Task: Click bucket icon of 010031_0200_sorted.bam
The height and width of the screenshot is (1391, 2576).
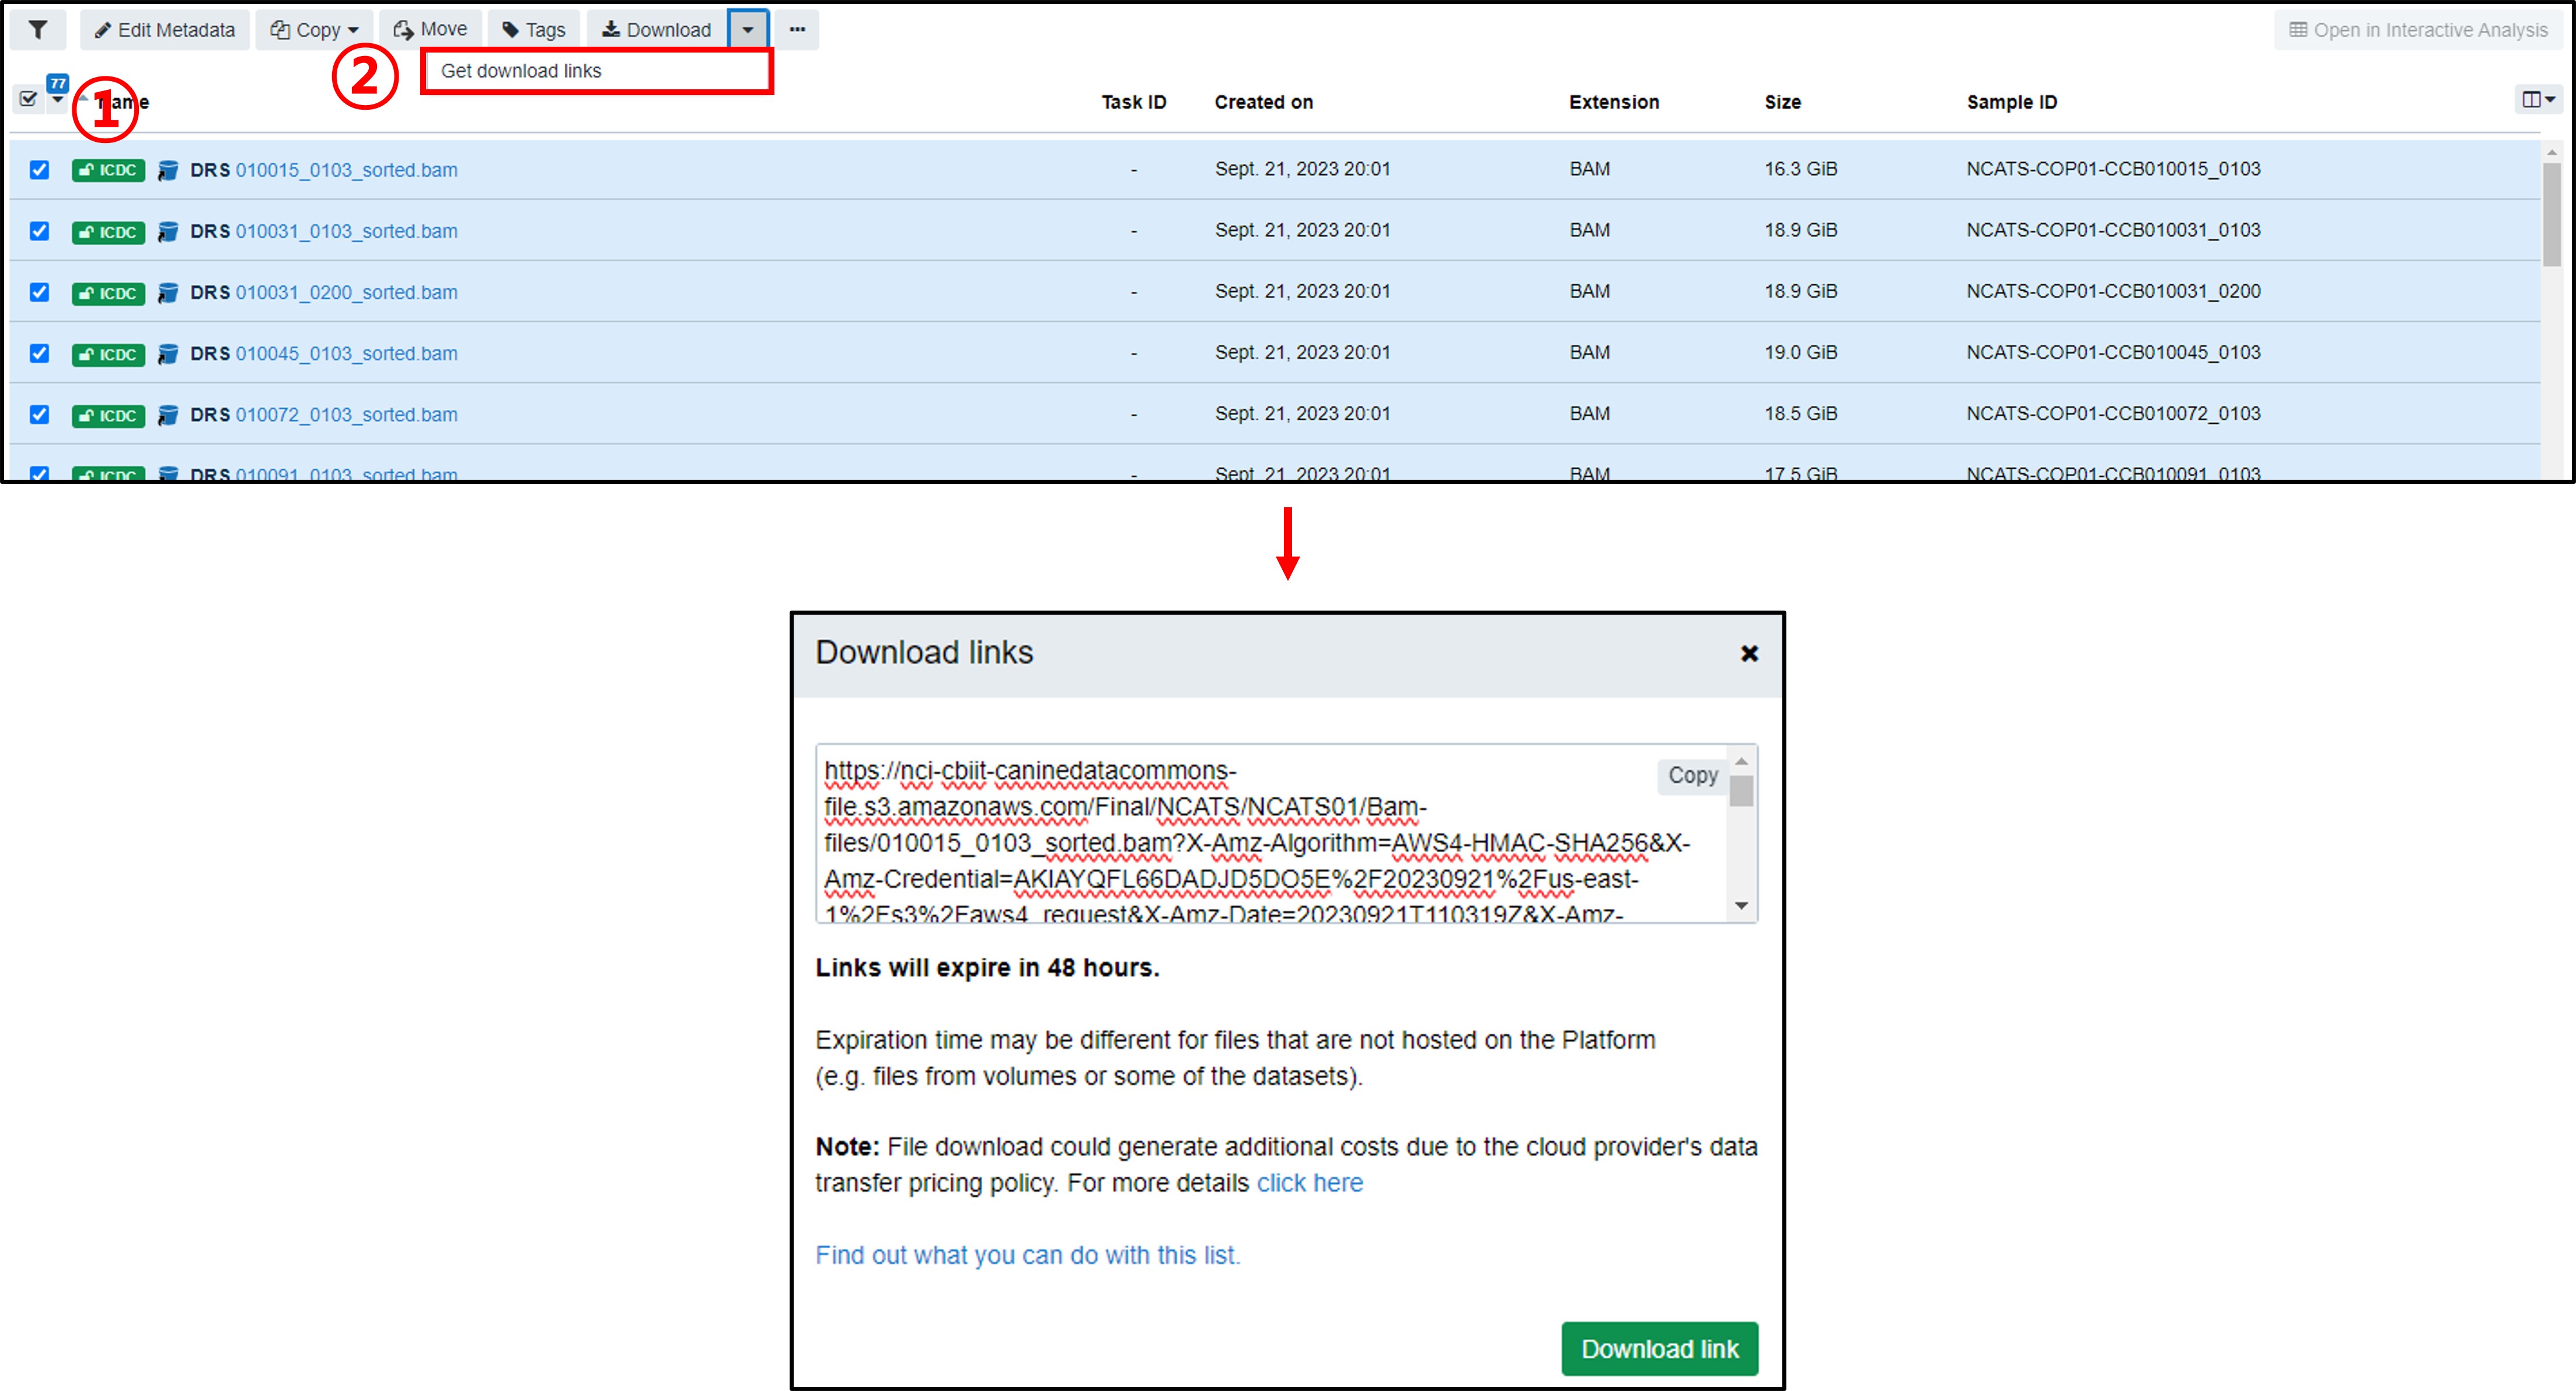Action: tap(168, 293)
